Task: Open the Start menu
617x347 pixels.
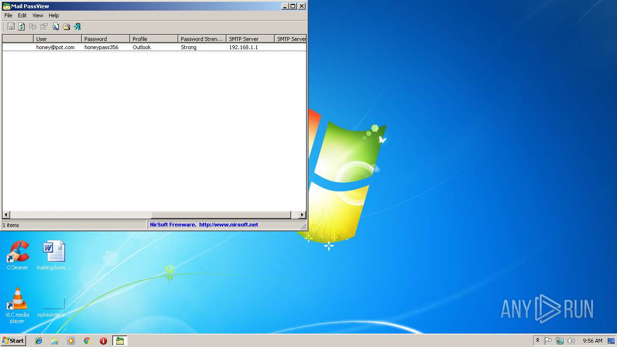Action: 13,341
